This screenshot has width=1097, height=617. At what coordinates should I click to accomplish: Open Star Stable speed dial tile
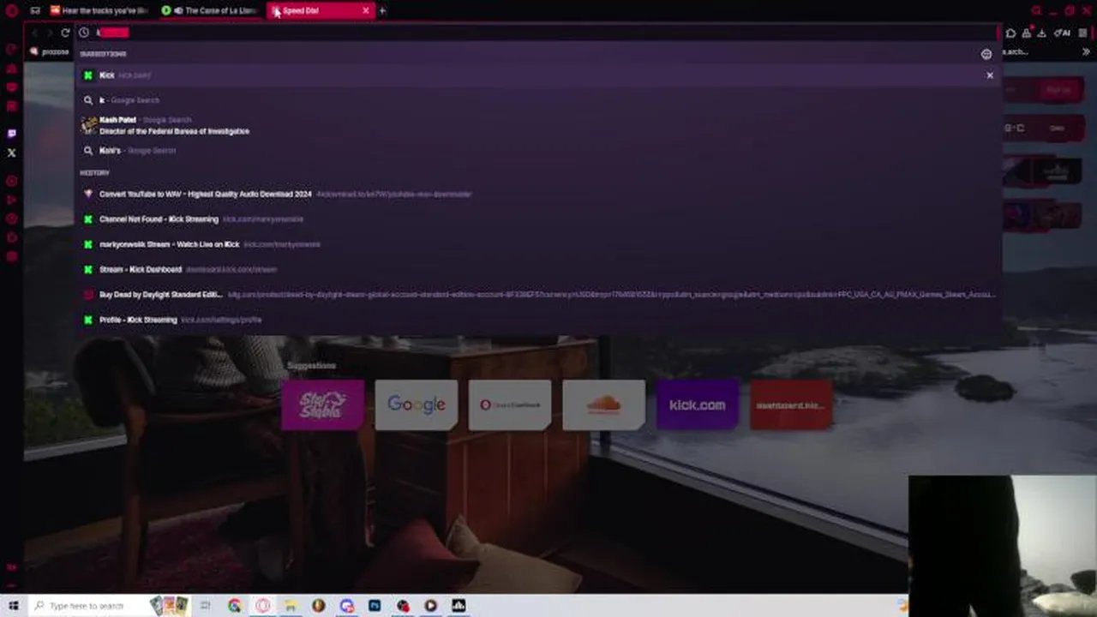tap(323, 404)
